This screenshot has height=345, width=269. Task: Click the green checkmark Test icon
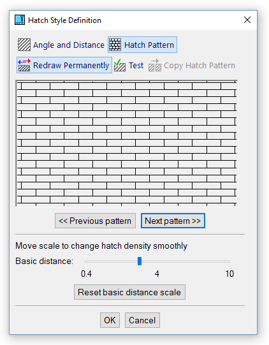[x=120, y=65]
